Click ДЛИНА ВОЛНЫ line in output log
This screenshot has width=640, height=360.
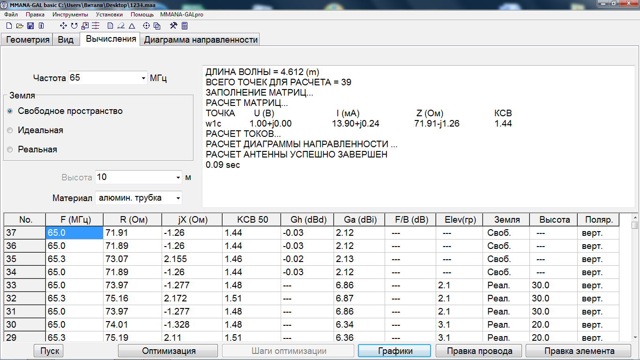262,72
